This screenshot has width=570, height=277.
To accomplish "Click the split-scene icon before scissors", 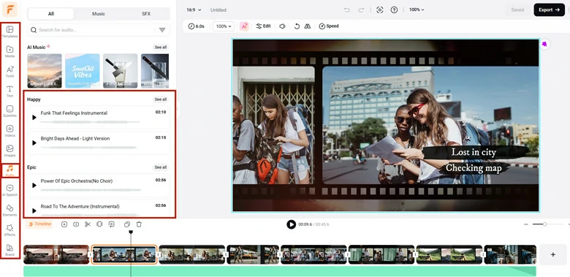I will (76, 224).
